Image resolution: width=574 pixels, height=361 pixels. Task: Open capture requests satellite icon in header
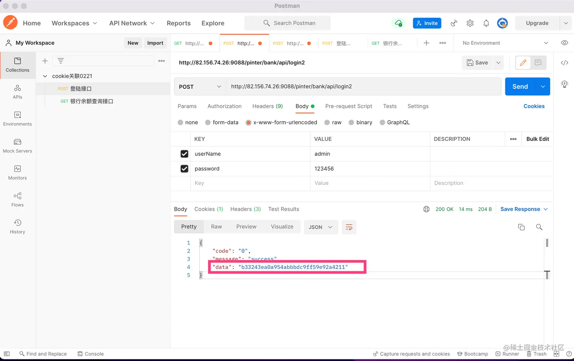coord(454,23)
